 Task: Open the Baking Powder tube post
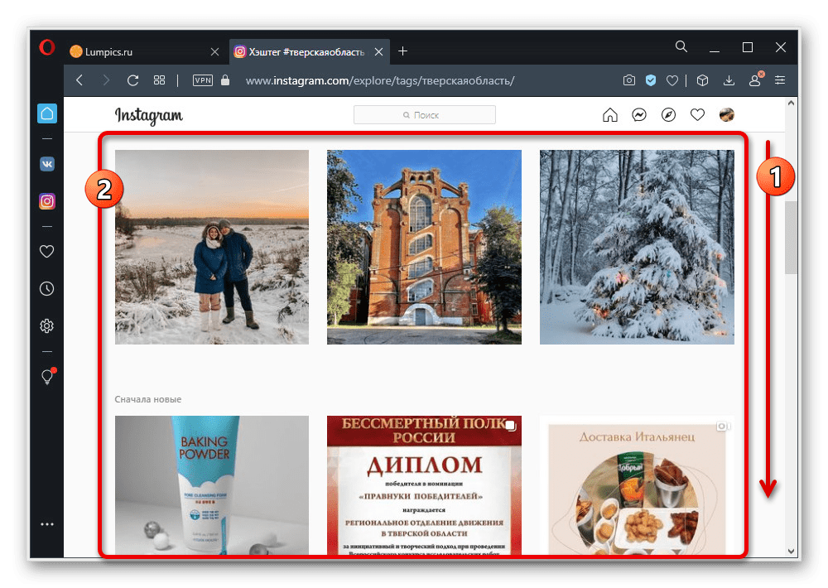click(212, 485)
